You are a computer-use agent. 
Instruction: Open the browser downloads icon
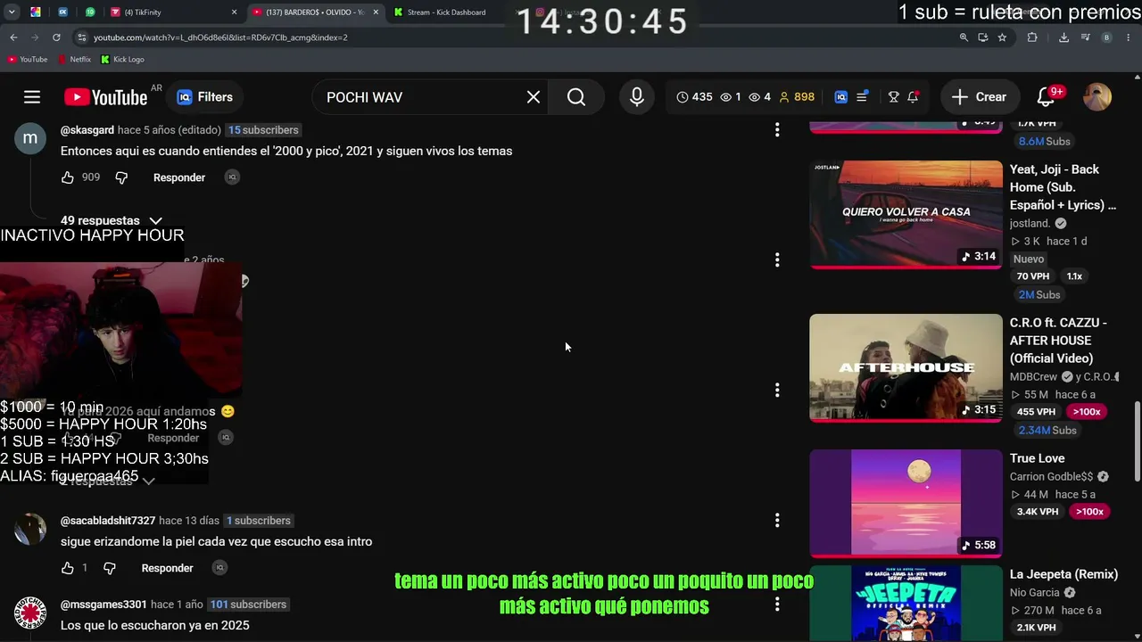coord(1063,37)
